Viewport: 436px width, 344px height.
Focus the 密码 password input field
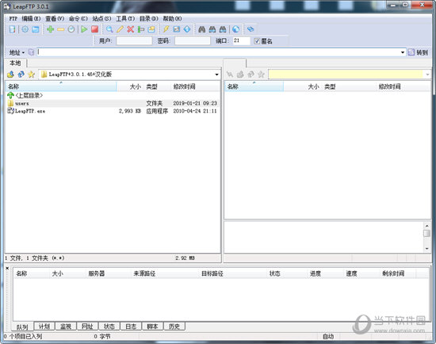click(193, 41)
